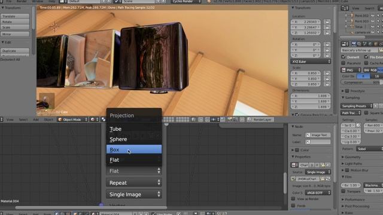Open the sRGB EOTF color space dropdown

318,193
